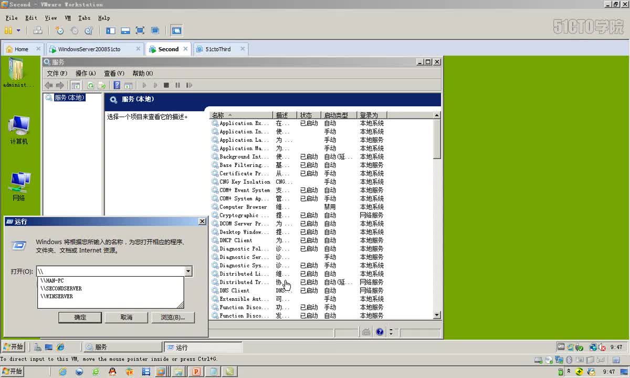
Task: Take a snapshot of this VM
Action: click(60, 31)
